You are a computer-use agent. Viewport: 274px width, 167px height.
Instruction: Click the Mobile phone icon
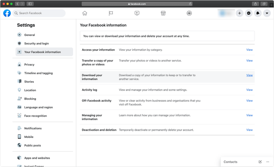click(x=20, y=137)
